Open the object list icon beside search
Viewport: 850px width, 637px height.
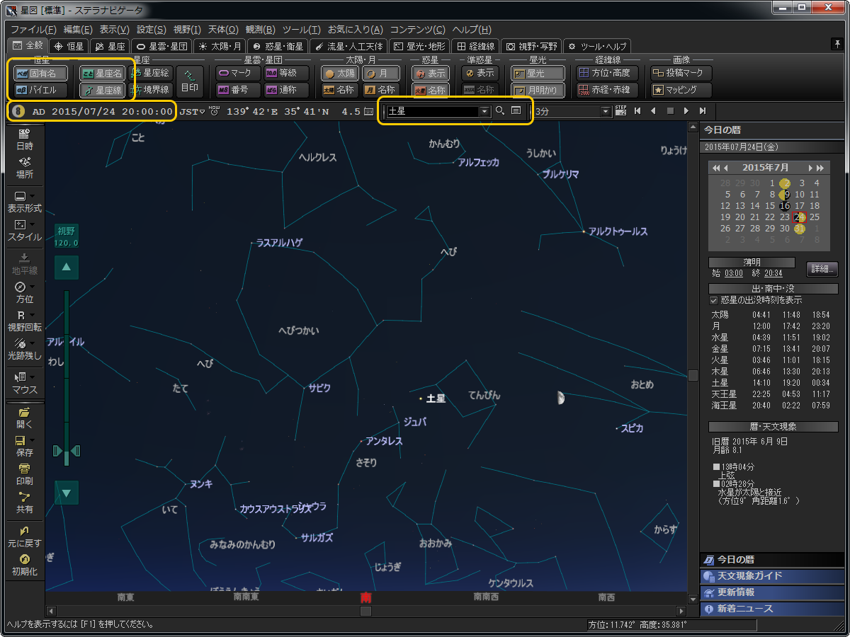(x=516, y=111)
